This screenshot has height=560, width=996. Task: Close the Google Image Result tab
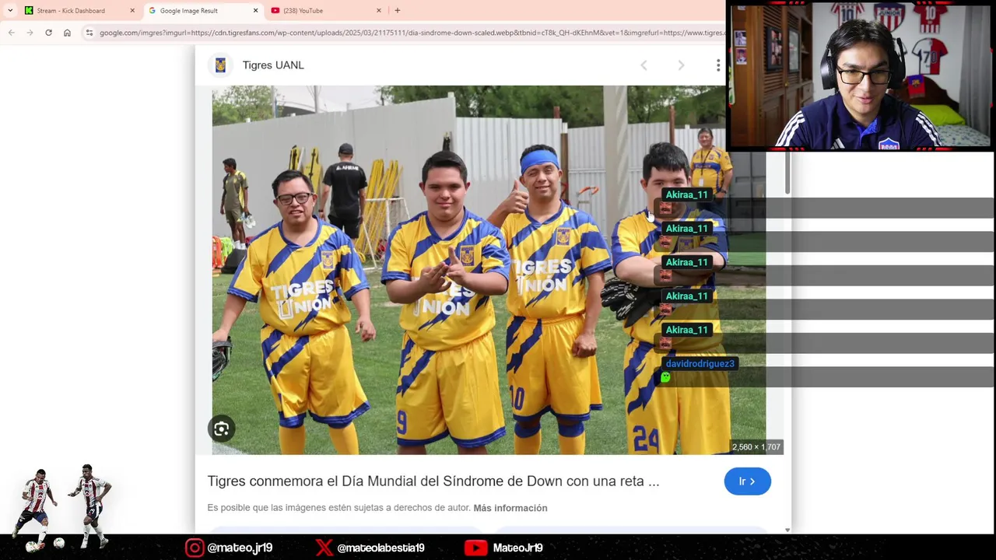point(255,11)
